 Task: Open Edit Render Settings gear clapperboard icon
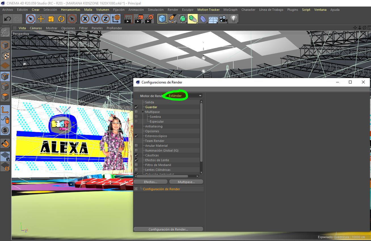tap(149, 19)
